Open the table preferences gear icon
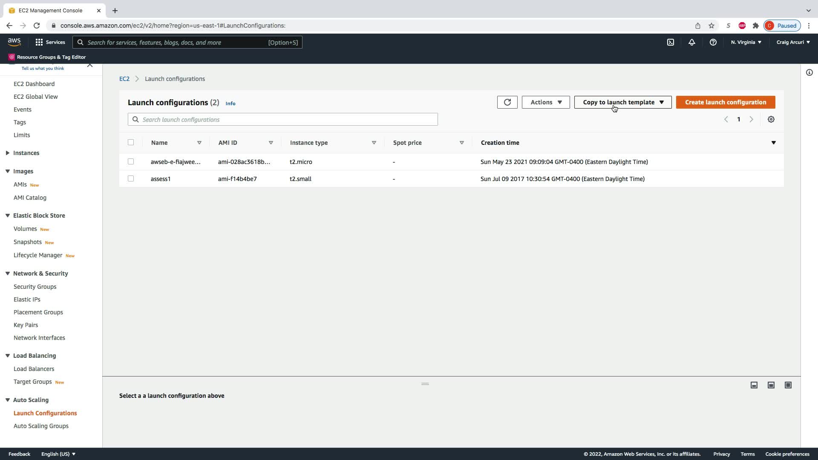The image size is (818, 460). coord(771,119)
